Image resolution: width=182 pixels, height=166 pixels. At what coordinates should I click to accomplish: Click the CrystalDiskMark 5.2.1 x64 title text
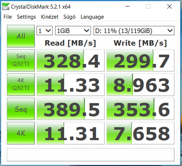[41, 7]
